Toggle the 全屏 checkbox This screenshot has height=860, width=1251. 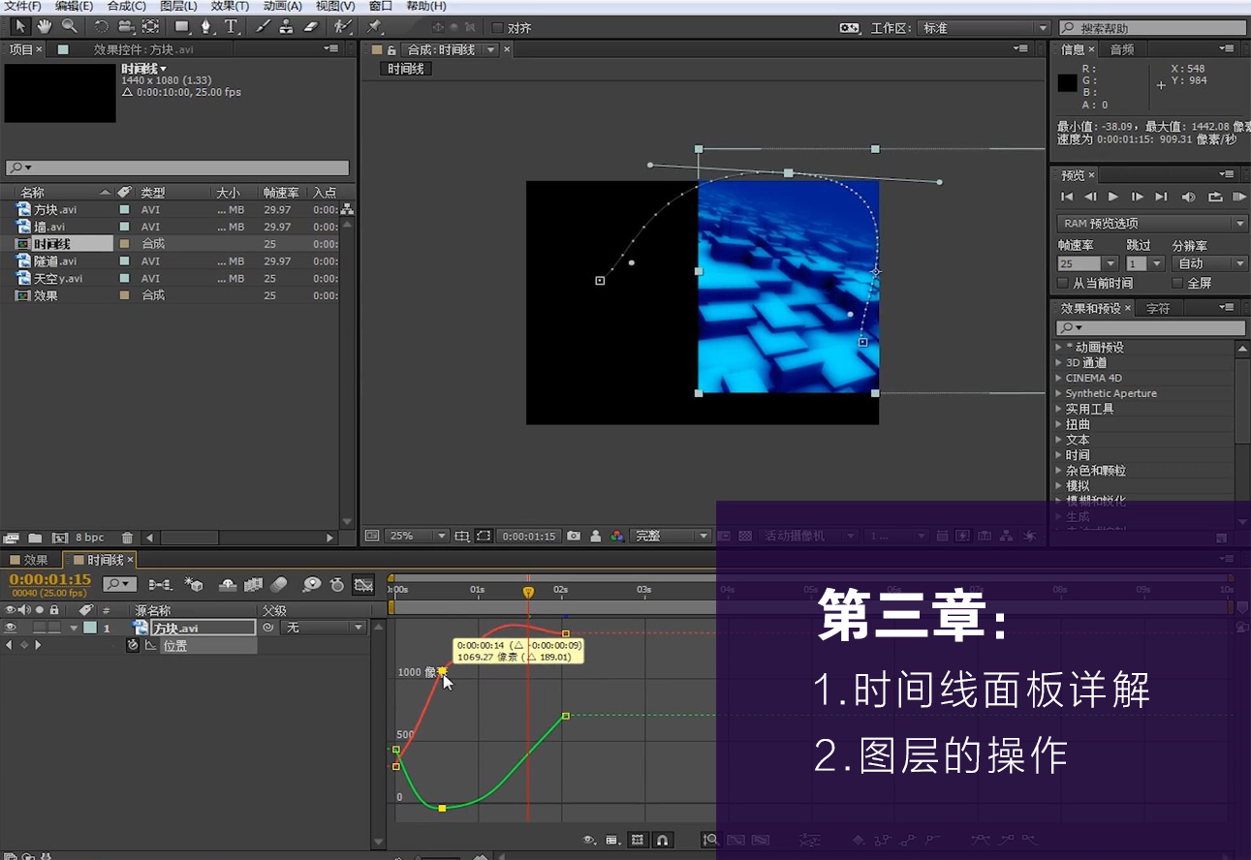(1178, 284)
